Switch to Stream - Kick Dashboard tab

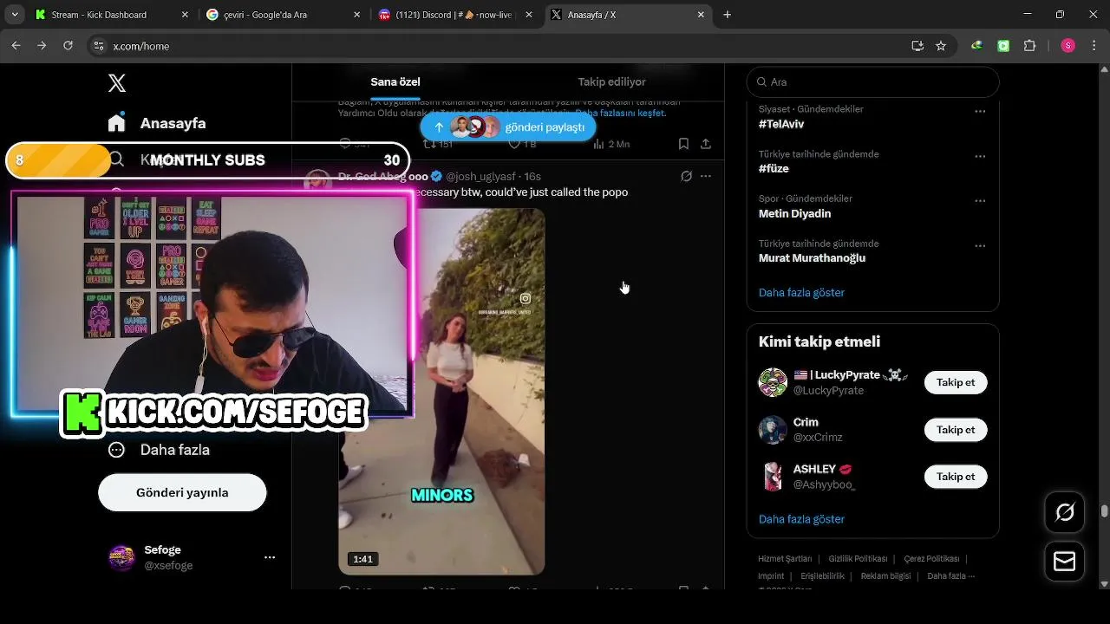pyautogui.click(x=111, y=15)
